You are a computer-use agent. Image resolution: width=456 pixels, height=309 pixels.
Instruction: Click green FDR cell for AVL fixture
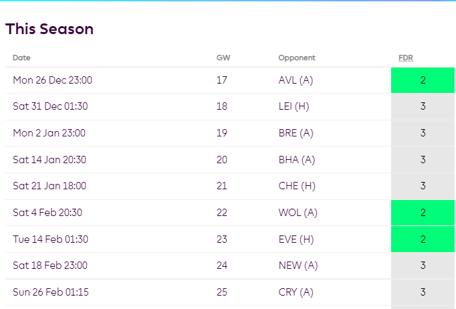click(x=423, y=80)
